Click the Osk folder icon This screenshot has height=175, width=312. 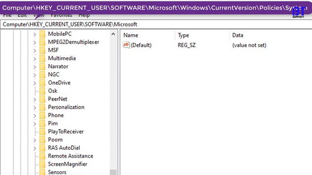point(42,91)
